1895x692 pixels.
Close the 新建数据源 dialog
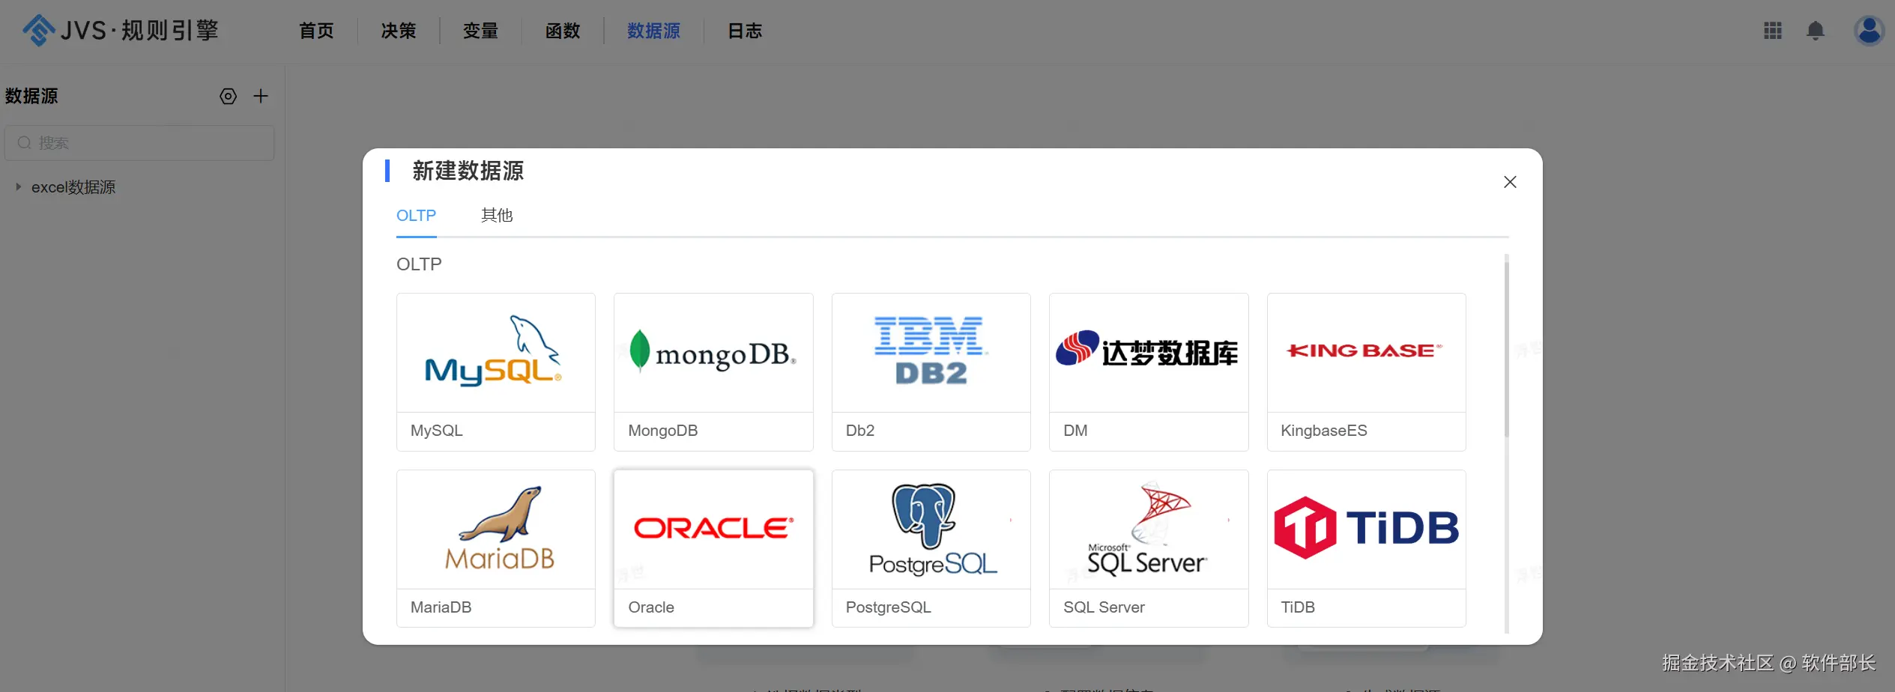[x=1510, y=182]
